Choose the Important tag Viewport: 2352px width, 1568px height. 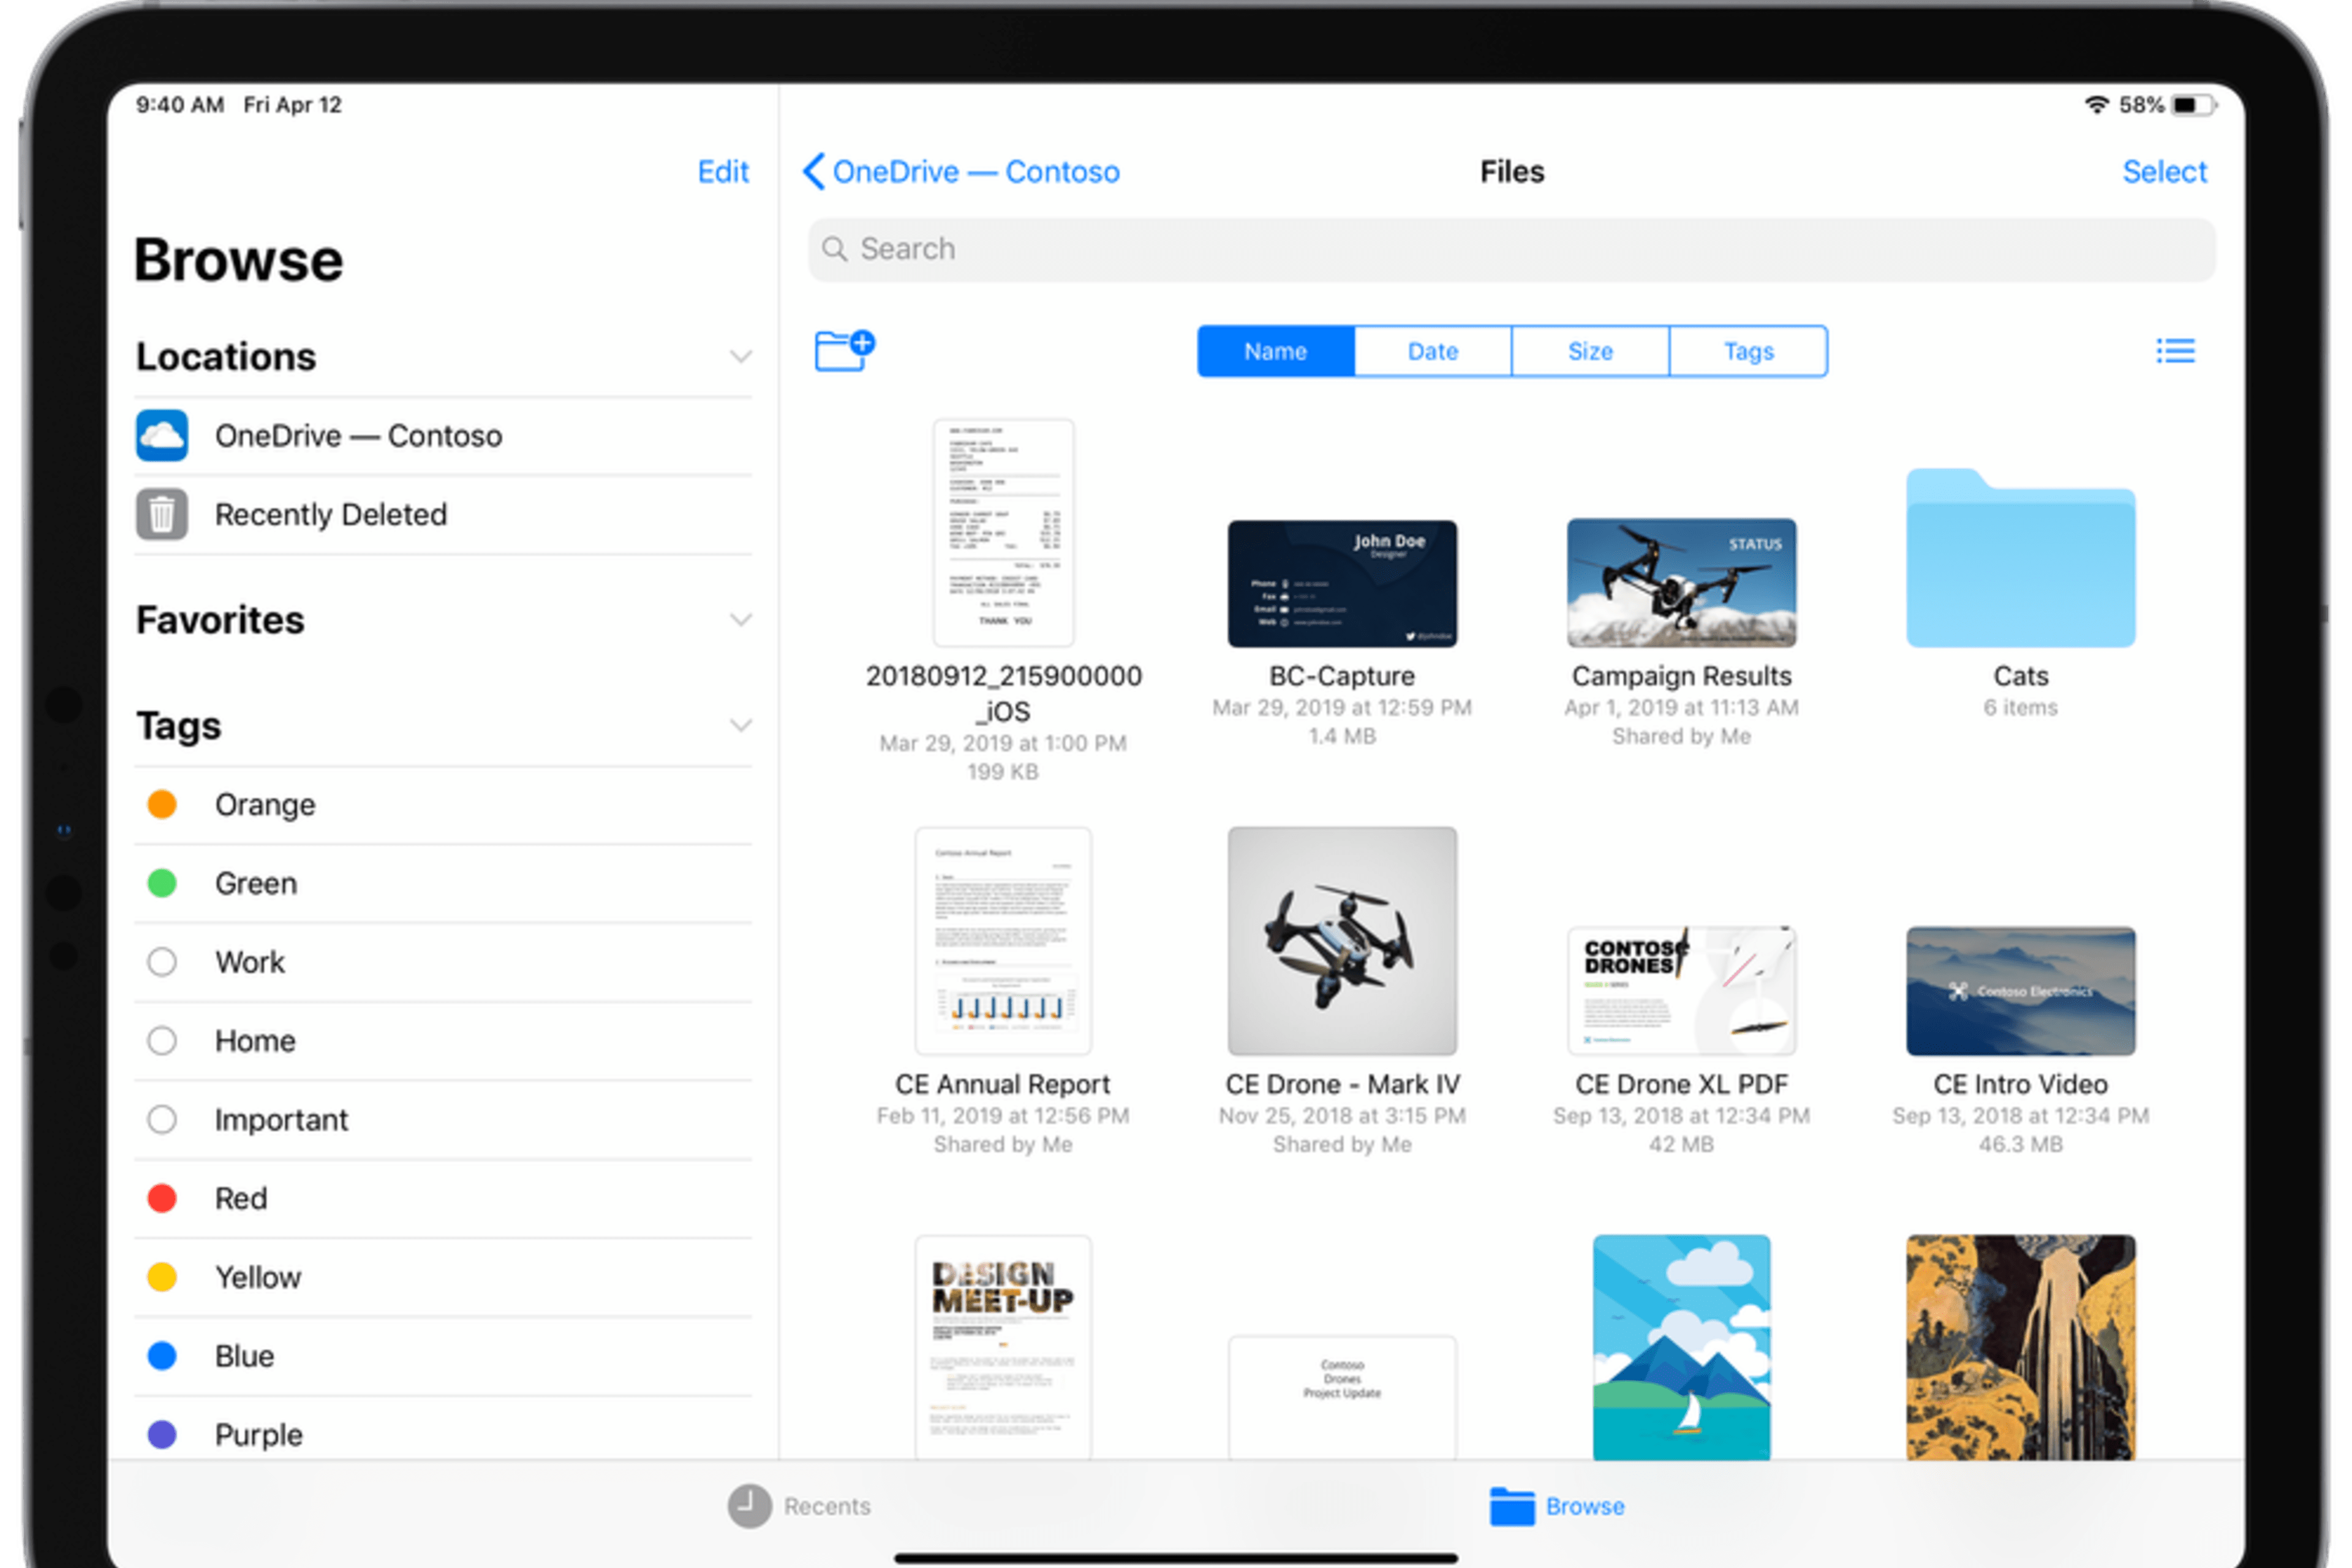point(443,1120)
